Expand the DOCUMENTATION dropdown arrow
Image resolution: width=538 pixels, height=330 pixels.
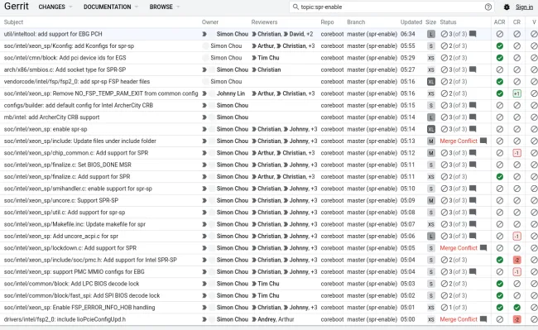pyautogui.click(x=137, y=7)
